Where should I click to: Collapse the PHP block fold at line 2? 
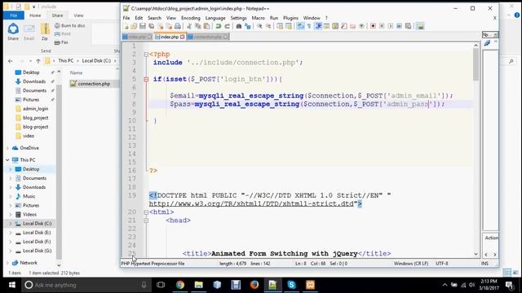point(146,55)
